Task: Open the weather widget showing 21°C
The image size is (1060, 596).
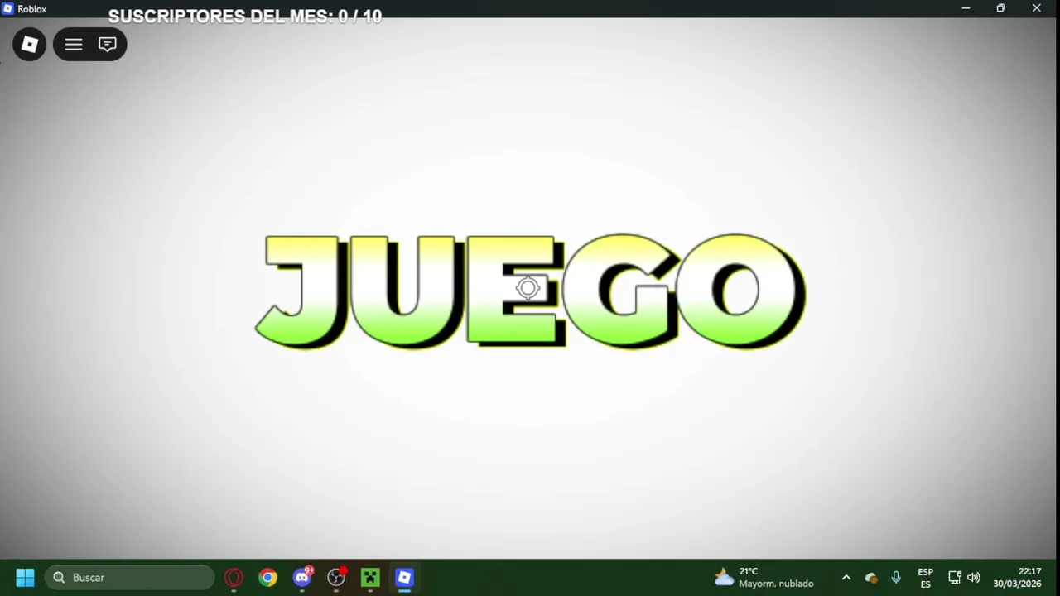Action: (x=764, y=578)
